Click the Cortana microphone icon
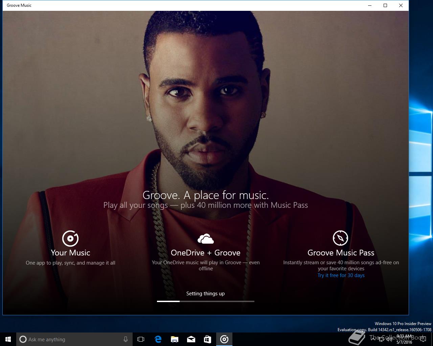The width and height of the screenshot is (433, 346). point(126,339)
